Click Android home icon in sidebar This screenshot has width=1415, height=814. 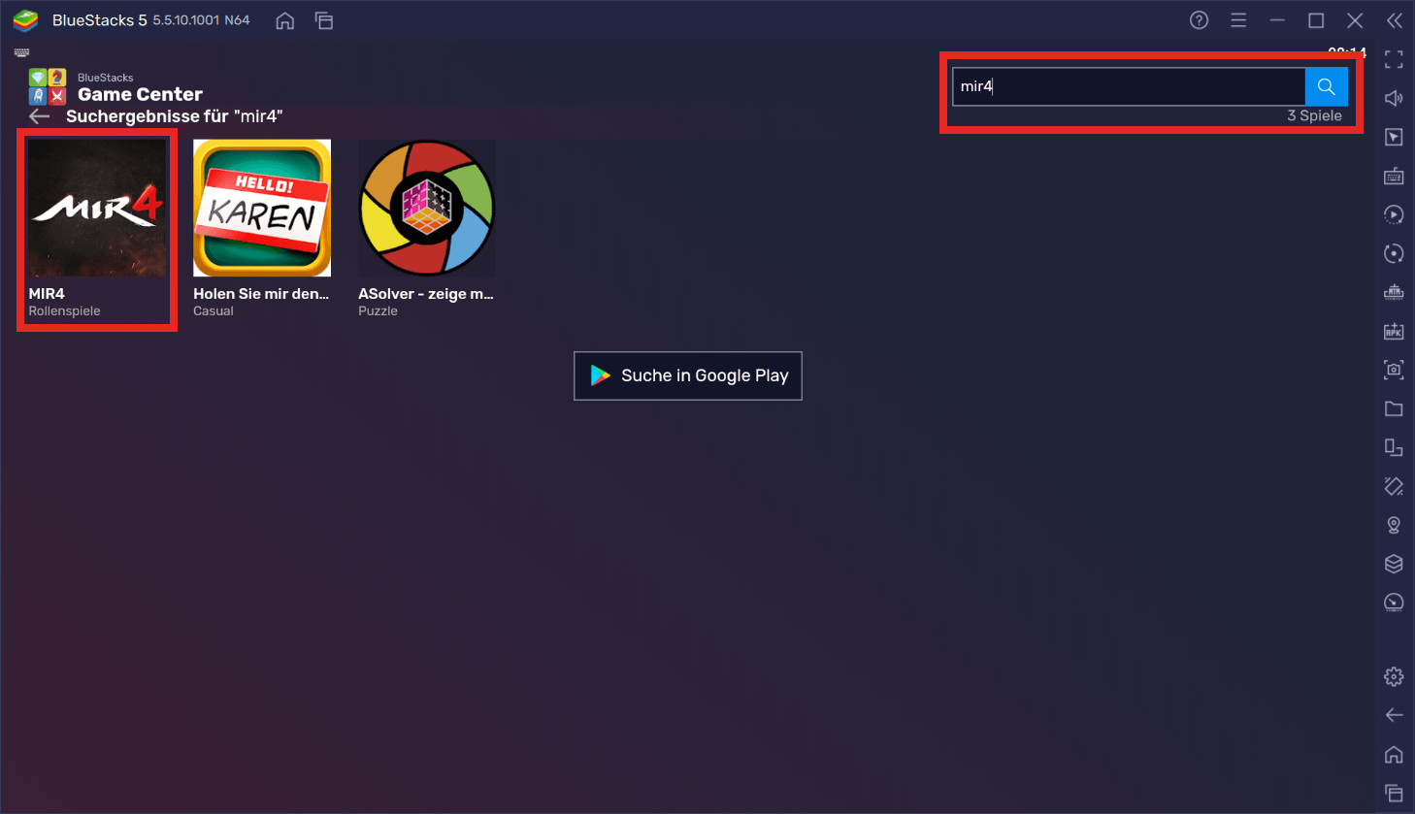click(1394, 754)
